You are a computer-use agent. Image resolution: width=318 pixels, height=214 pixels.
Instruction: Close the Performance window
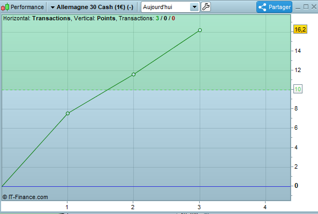pyautogui.click(x=314, y=7)
